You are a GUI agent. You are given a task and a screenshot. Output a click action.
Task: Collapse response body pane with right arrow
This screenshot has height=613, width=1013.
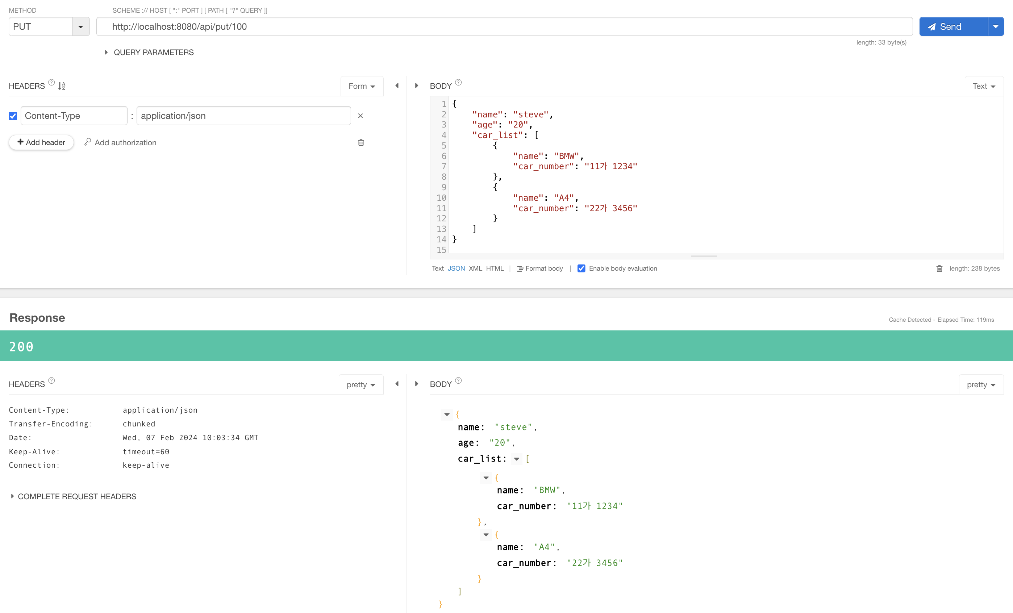pyautogui.click(x=416, y=384)
